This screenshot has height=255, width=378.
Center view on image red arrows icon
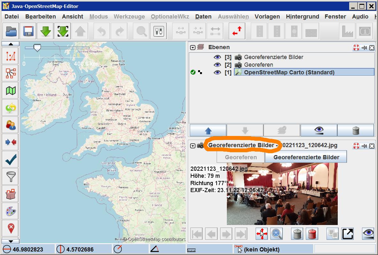[262, 234]
